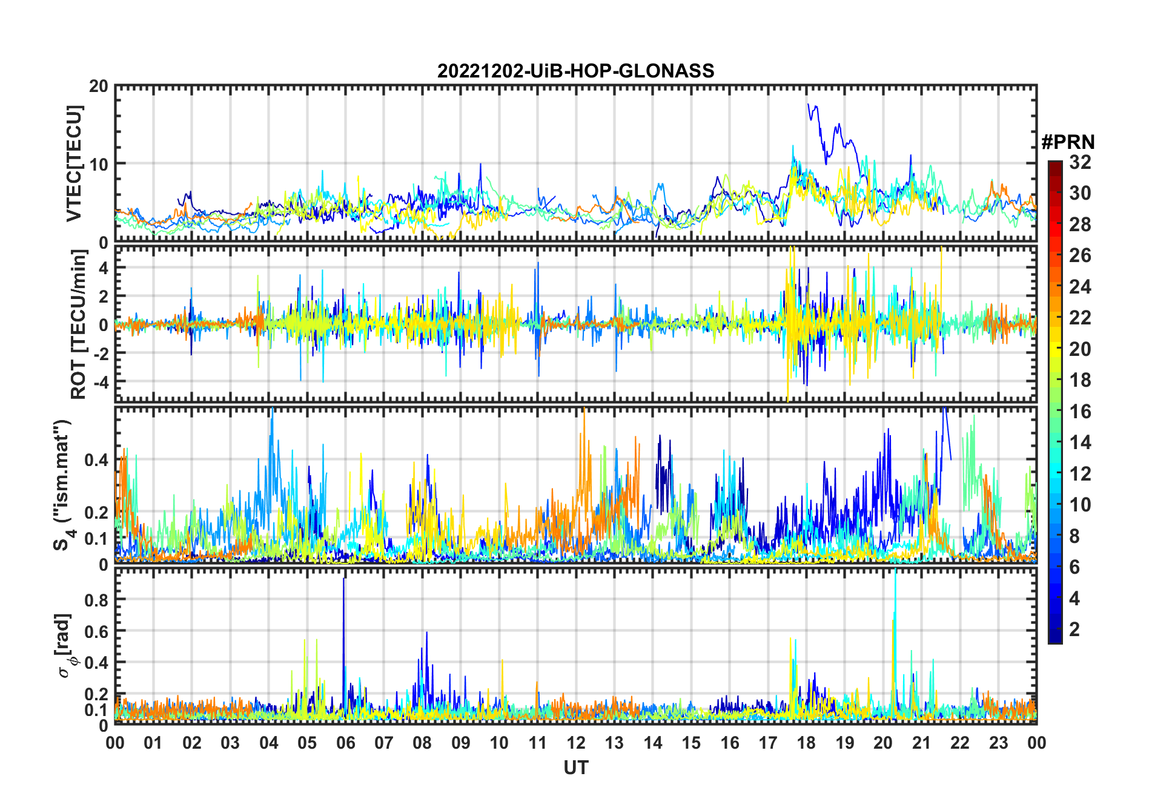This screenshot has height=805, width=1152.
Task: Click the "20" PRN colorbar tick label
Action: coord(1080,349)
